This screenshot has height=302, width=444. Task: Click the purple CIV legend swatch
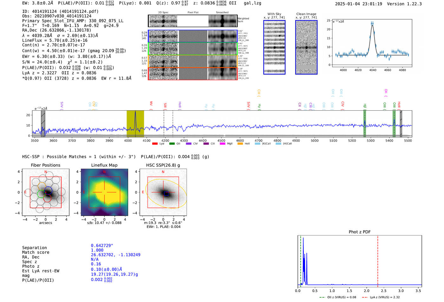point(189,144)
